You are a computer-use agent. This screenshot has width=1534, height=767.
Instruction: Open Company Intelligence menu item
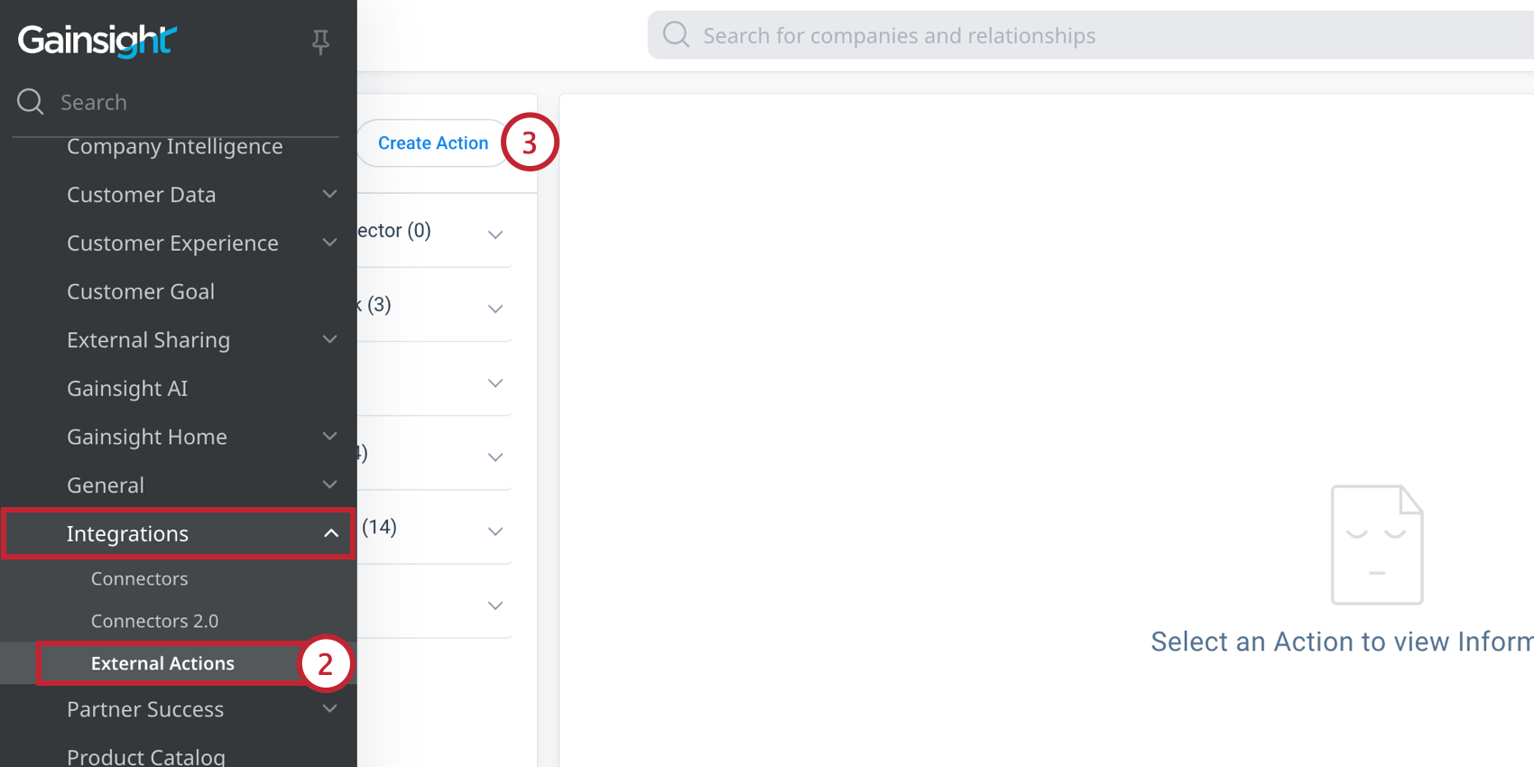click(x=175, y=146)
